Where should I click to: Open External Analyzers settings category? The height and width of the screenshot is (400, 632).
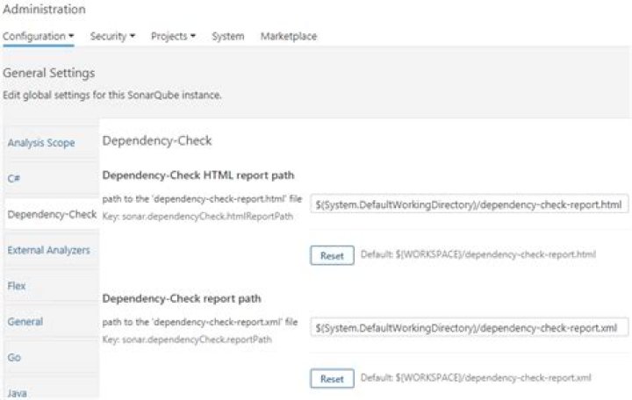tap(49, 250)
